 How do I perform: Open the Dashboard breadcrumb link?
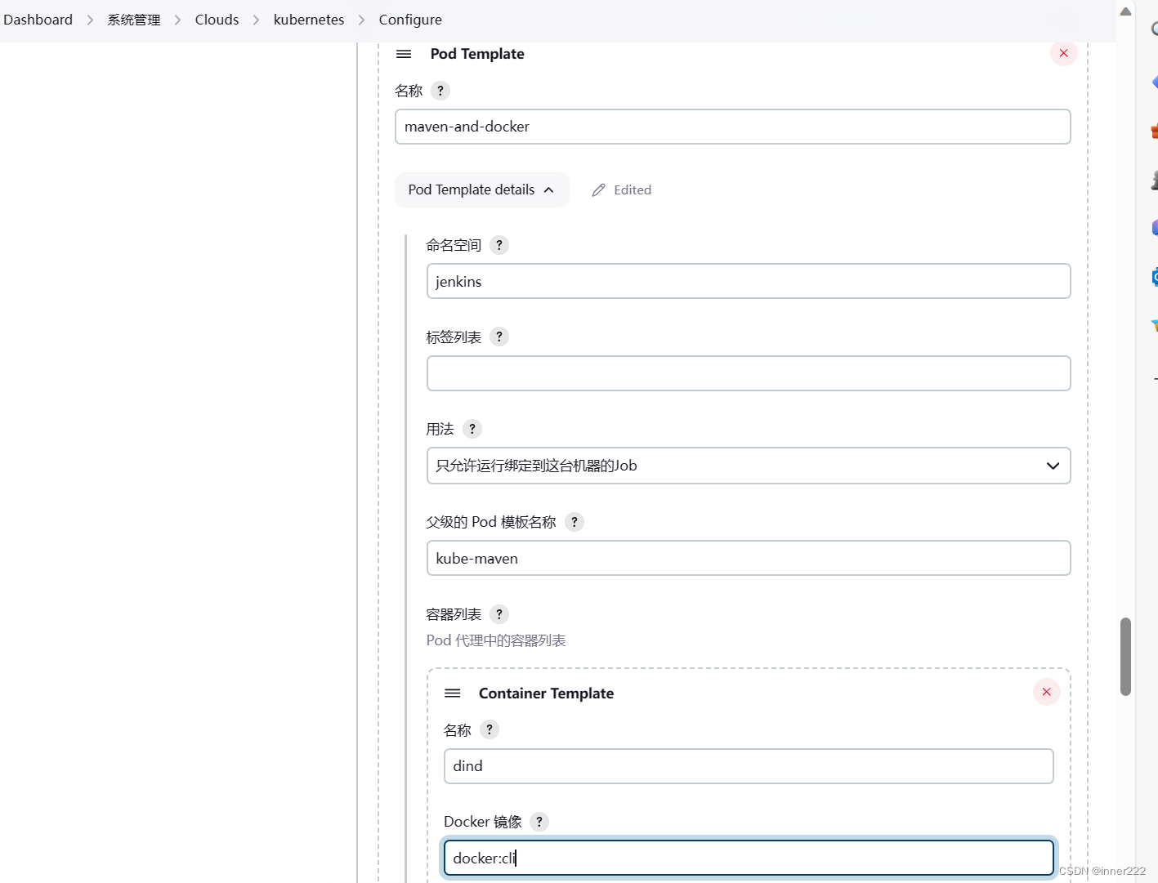click(x=38, y=20)
